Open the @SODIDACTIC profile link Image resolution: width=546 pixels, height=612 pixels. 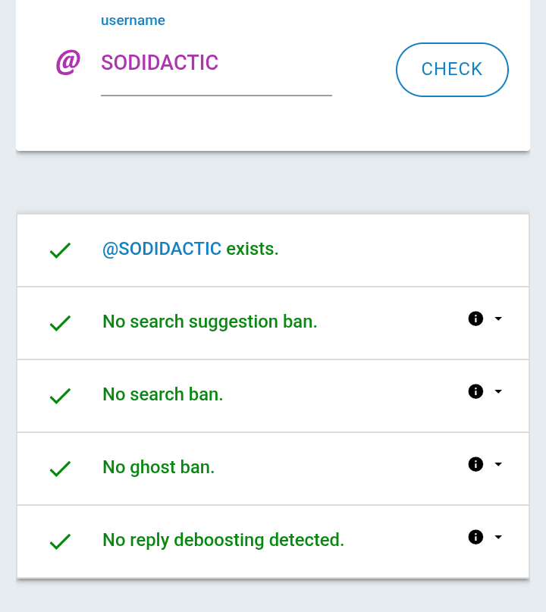[162, 249]
